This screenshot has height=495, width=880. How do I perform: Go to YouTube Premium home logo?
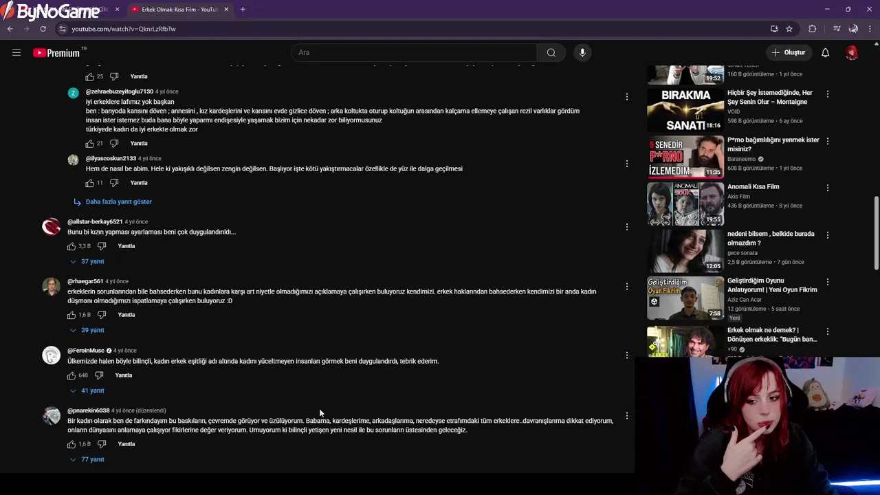coord(58,53)
